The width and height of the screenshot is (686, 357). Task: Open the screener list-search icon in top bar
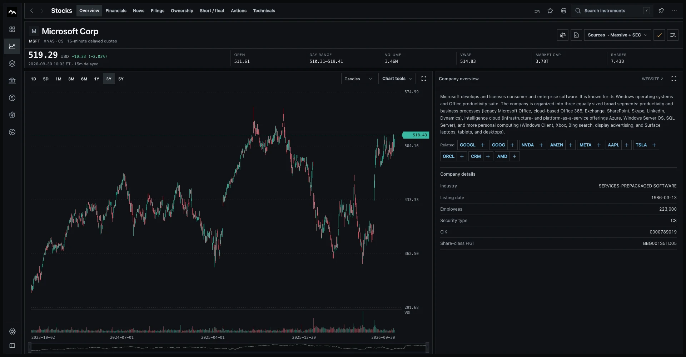coord(537,11)
